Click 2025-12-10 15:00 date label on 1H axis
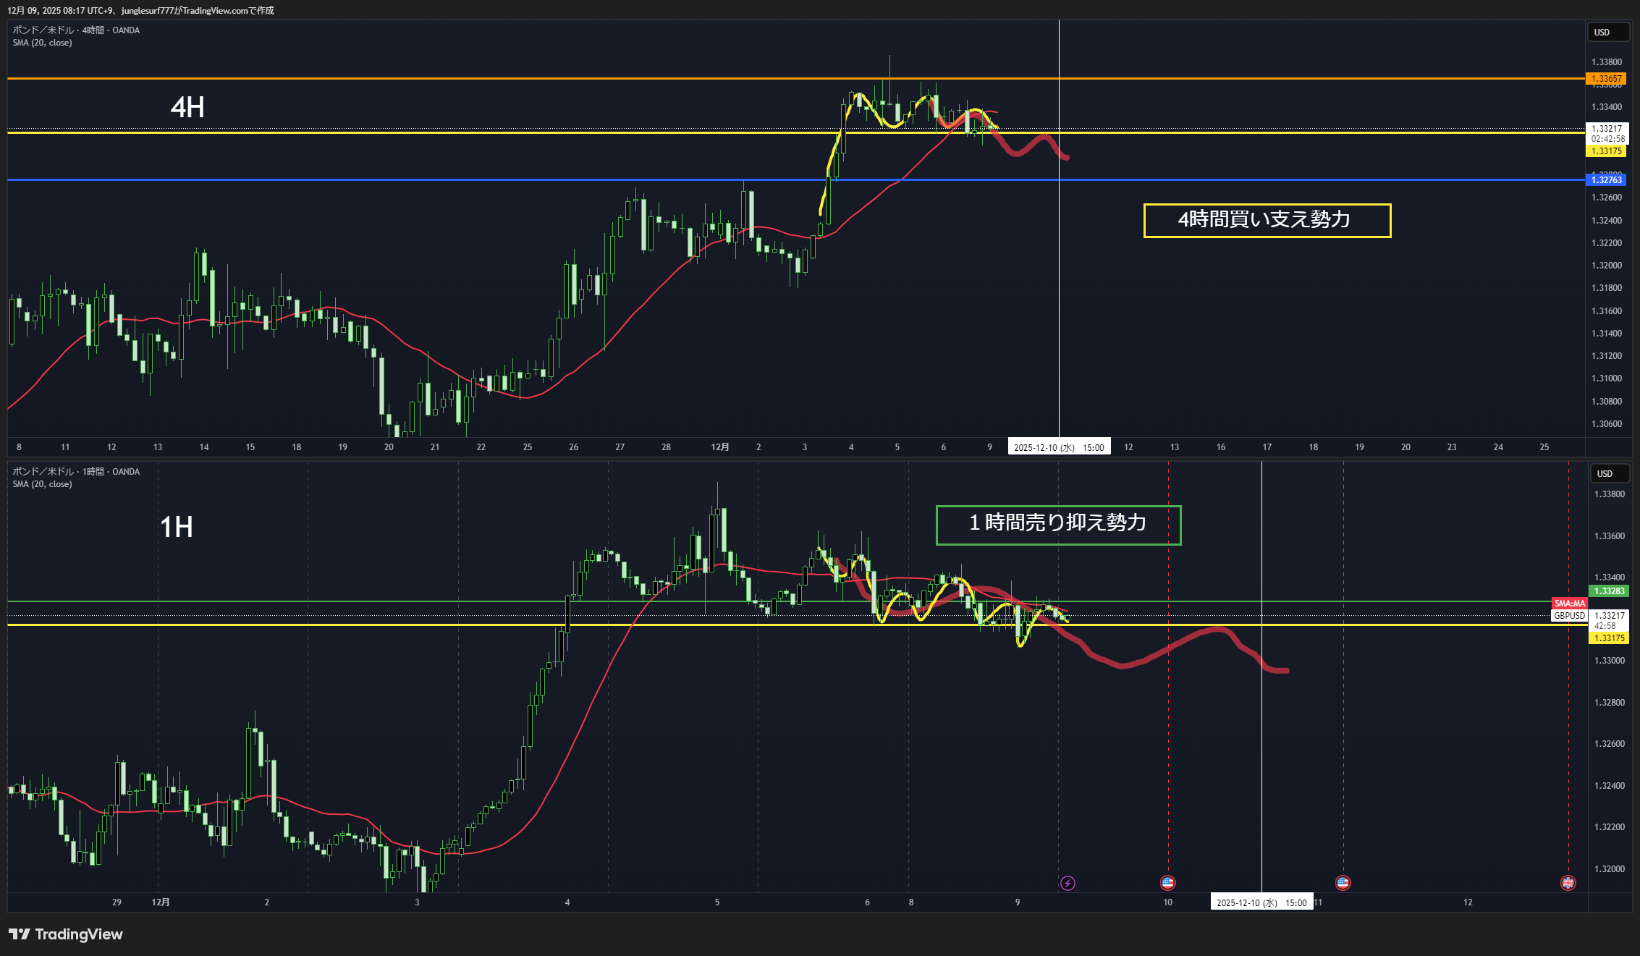The image size is (1640, 956). tap(1261, 902)
